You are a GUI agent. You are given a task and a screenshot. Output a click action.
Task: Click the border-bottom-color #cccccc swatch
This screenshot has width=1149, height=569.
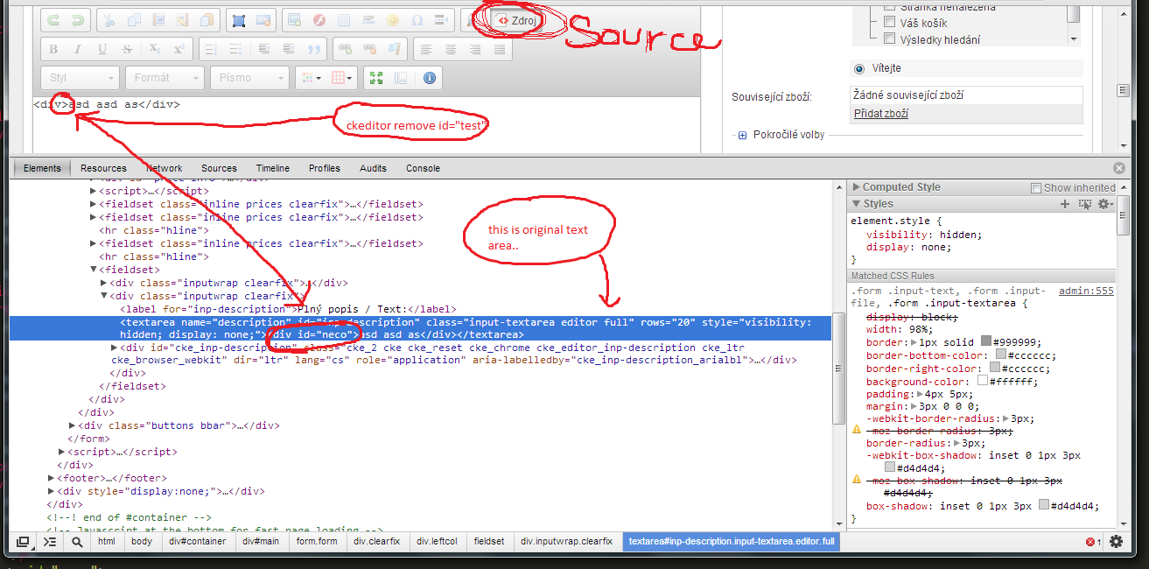1001,355
